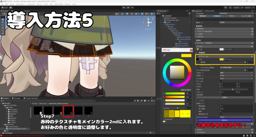
Task: Click the Play button
Action: [x=124, y=7]
